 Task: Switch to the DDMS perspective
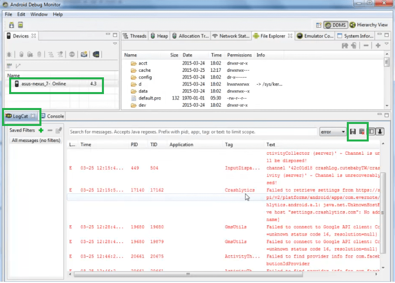[x=336, y=25]
